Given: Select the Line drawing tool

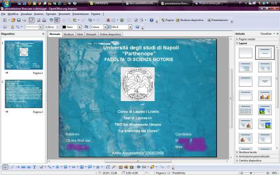Looking at the screenshot, I should [12, 167].
